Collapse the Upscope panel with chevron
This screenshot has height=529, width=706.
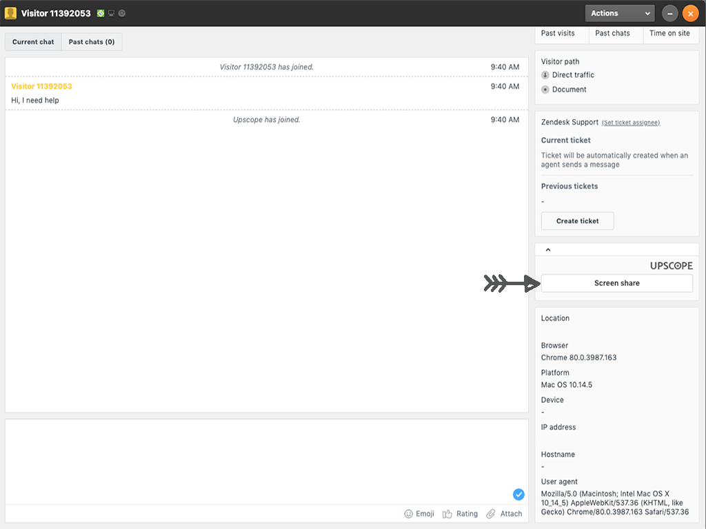548,250
